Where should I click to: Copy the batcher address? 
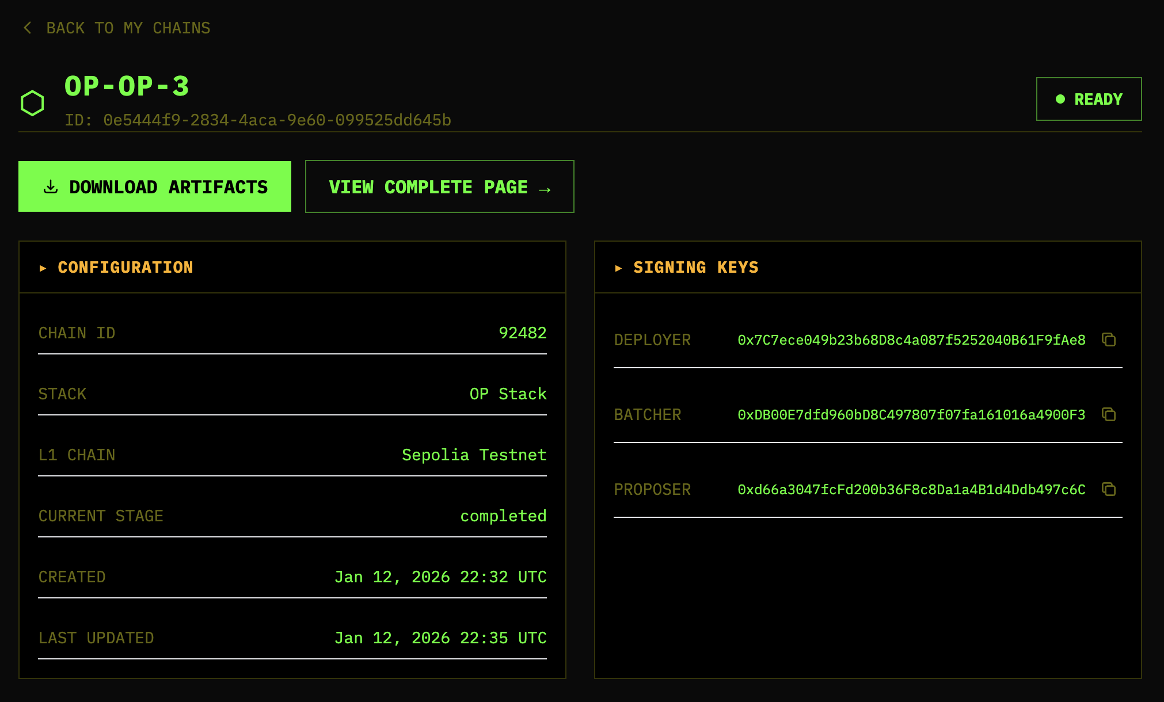tap(1109, 414)
